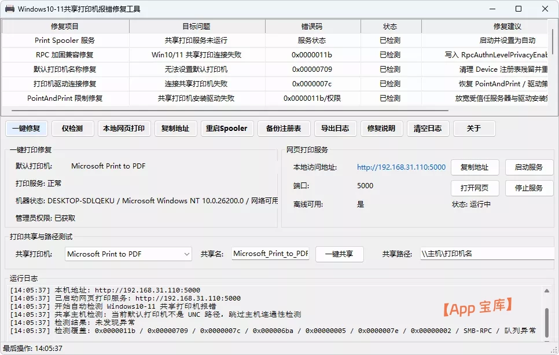Image resolution: width=559 pixels, height=355 pixels.
Task: Open the 关于 button
Action: point(474,129)
